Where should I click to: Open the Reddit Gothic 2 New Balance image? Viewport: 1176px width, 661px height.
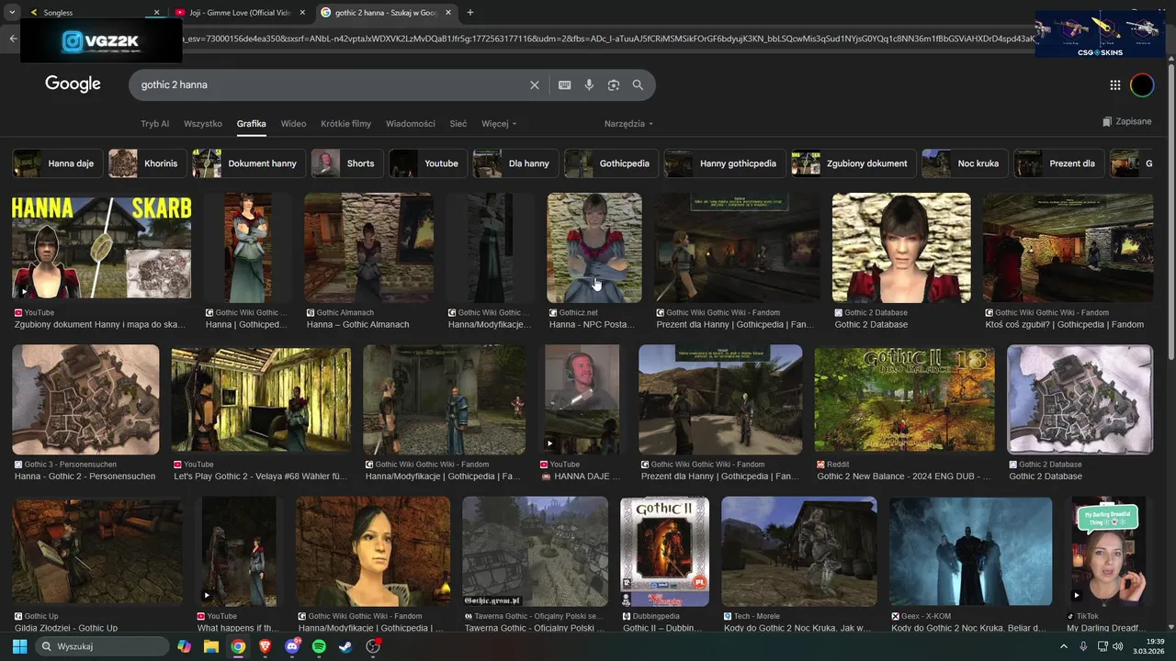pos(904,399)
